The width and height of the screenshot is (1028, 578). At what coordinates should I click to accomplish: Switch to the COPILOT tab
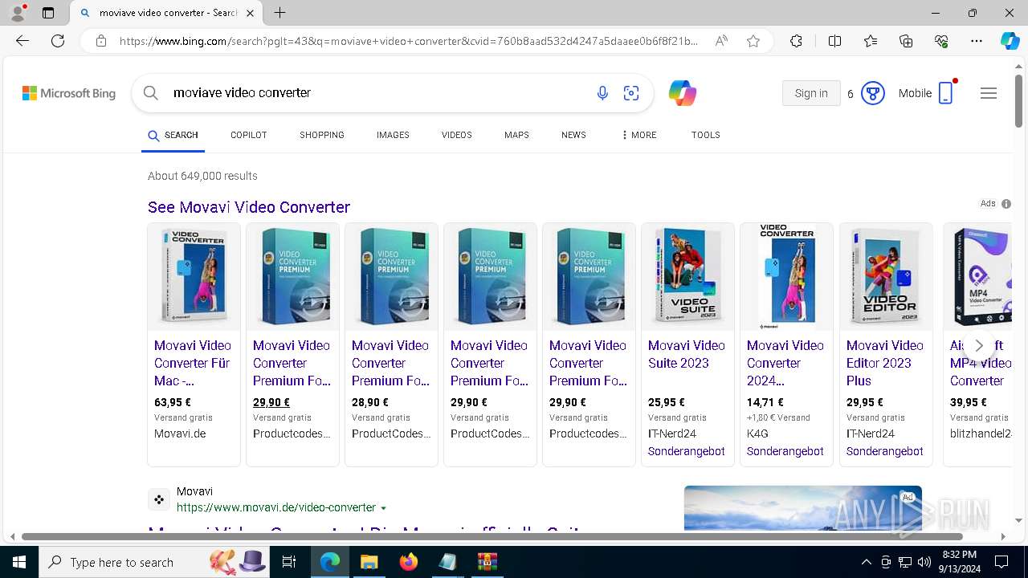click(248, 135)
